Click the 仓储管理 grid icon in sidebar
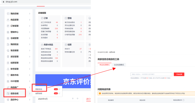The height and width of the screenshot is (103, 195). (8, 38)
